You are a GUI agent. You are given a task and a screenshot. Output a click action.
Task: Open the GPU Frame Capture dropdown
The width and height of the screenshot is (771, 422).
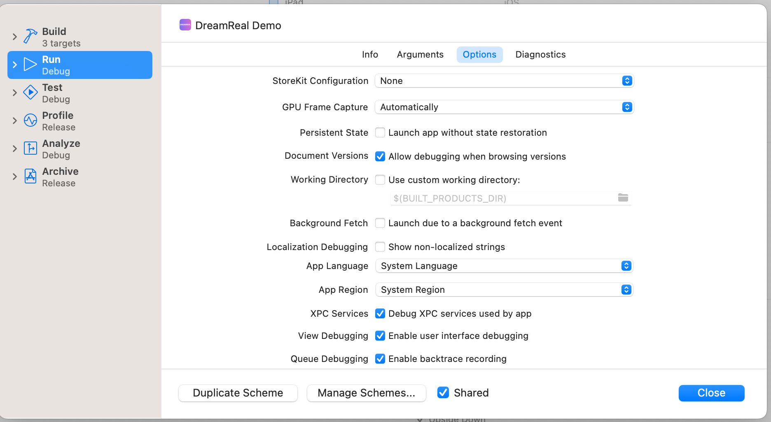pyautogui.click(x=504, y=107)
